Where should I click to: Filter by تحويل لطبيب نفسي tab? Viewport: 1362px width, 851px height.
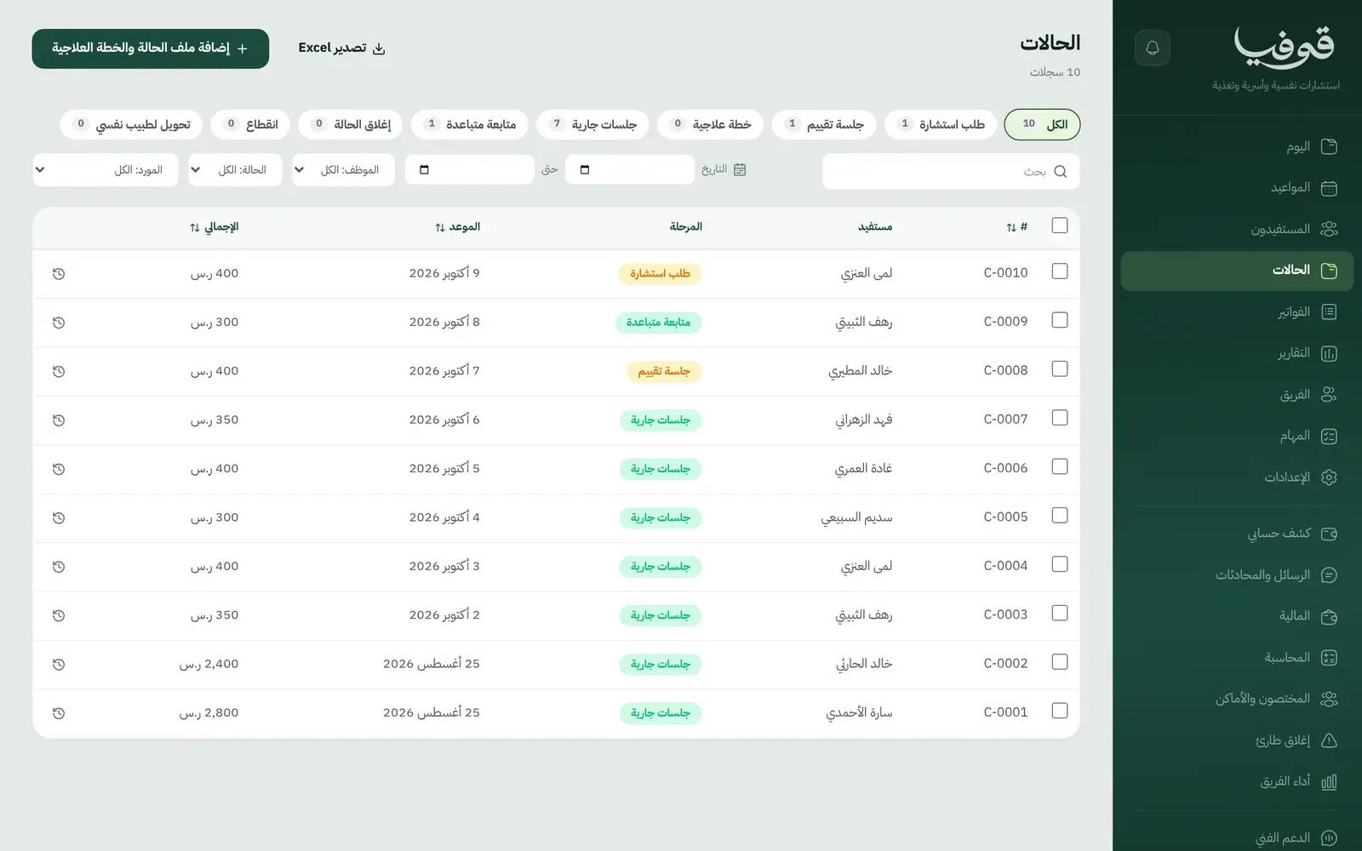click(x=131, y=124)
